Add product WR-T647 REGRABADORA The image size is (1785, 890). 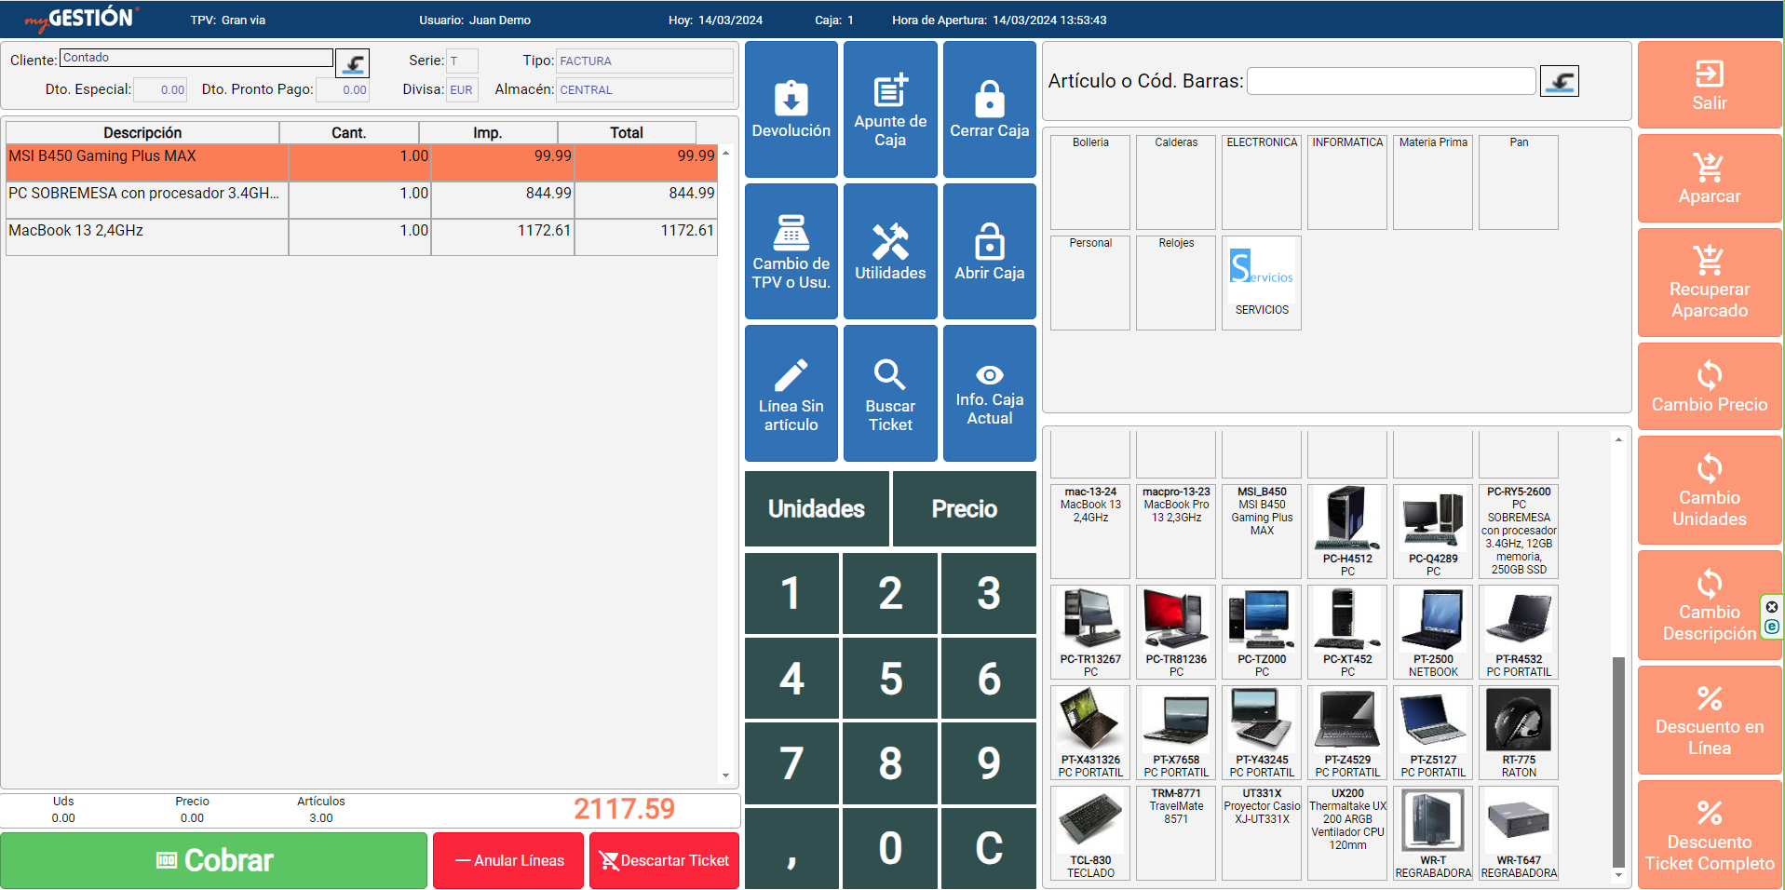(x=1519, y=833)
